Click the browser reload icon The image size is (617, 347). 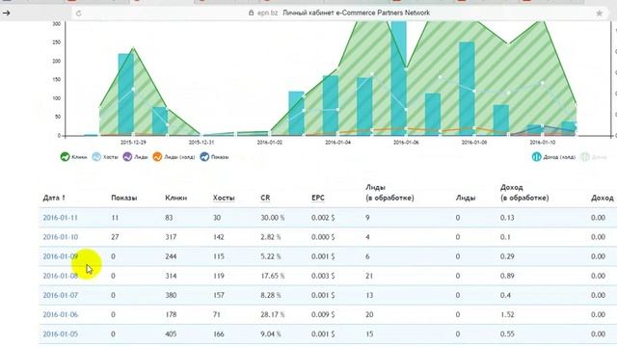[x=78, y=13]
